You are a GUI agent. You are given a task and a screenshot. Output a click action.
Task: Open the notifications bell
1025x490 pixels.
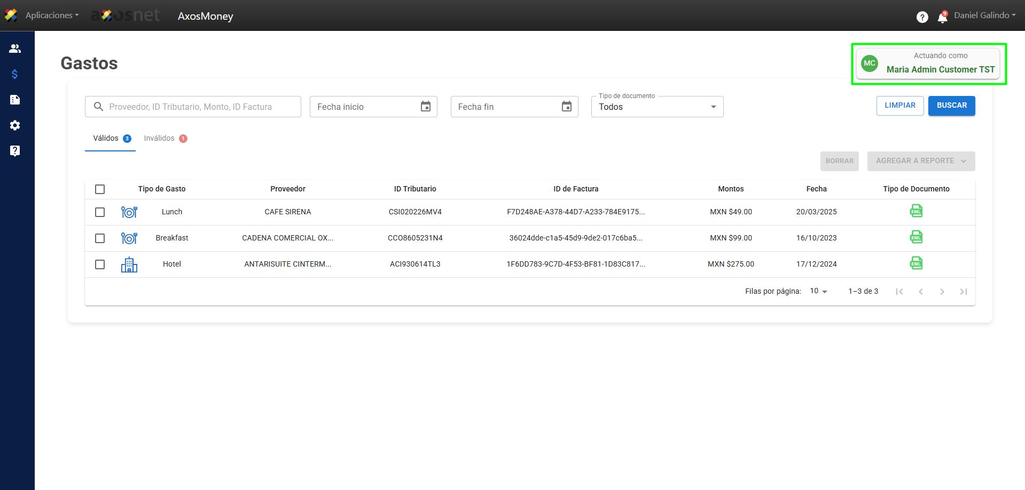(942, 18)
